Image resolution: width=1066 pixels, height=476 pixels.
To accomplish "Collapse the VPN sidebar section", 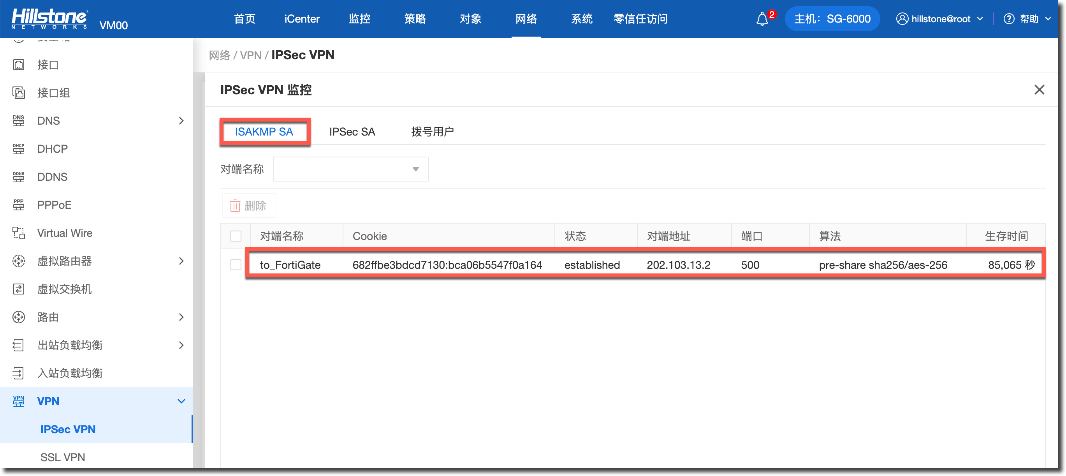I will pos(181,401).
